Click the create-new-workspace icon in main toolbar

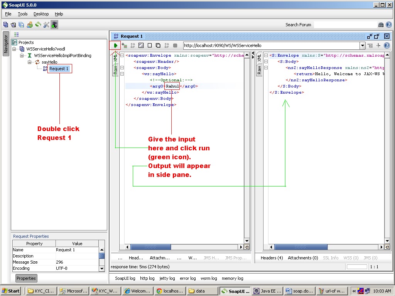coord(6,24)
